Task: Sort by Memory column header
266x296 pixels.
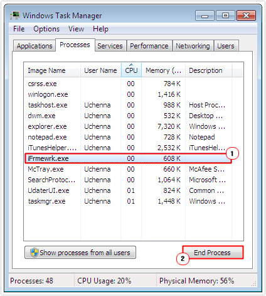Action: pyautogui.click(x=163, y=70)
